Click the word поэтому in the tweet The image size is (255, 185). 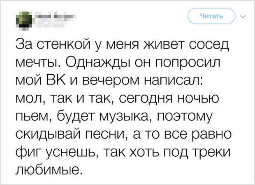(x=185, y=117)
